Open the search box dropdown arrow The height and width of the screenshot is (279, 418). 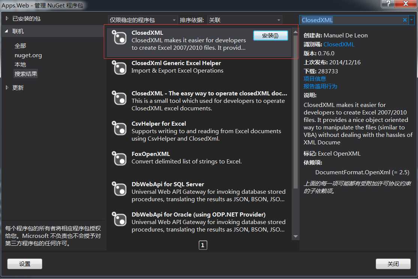point(412,20)
